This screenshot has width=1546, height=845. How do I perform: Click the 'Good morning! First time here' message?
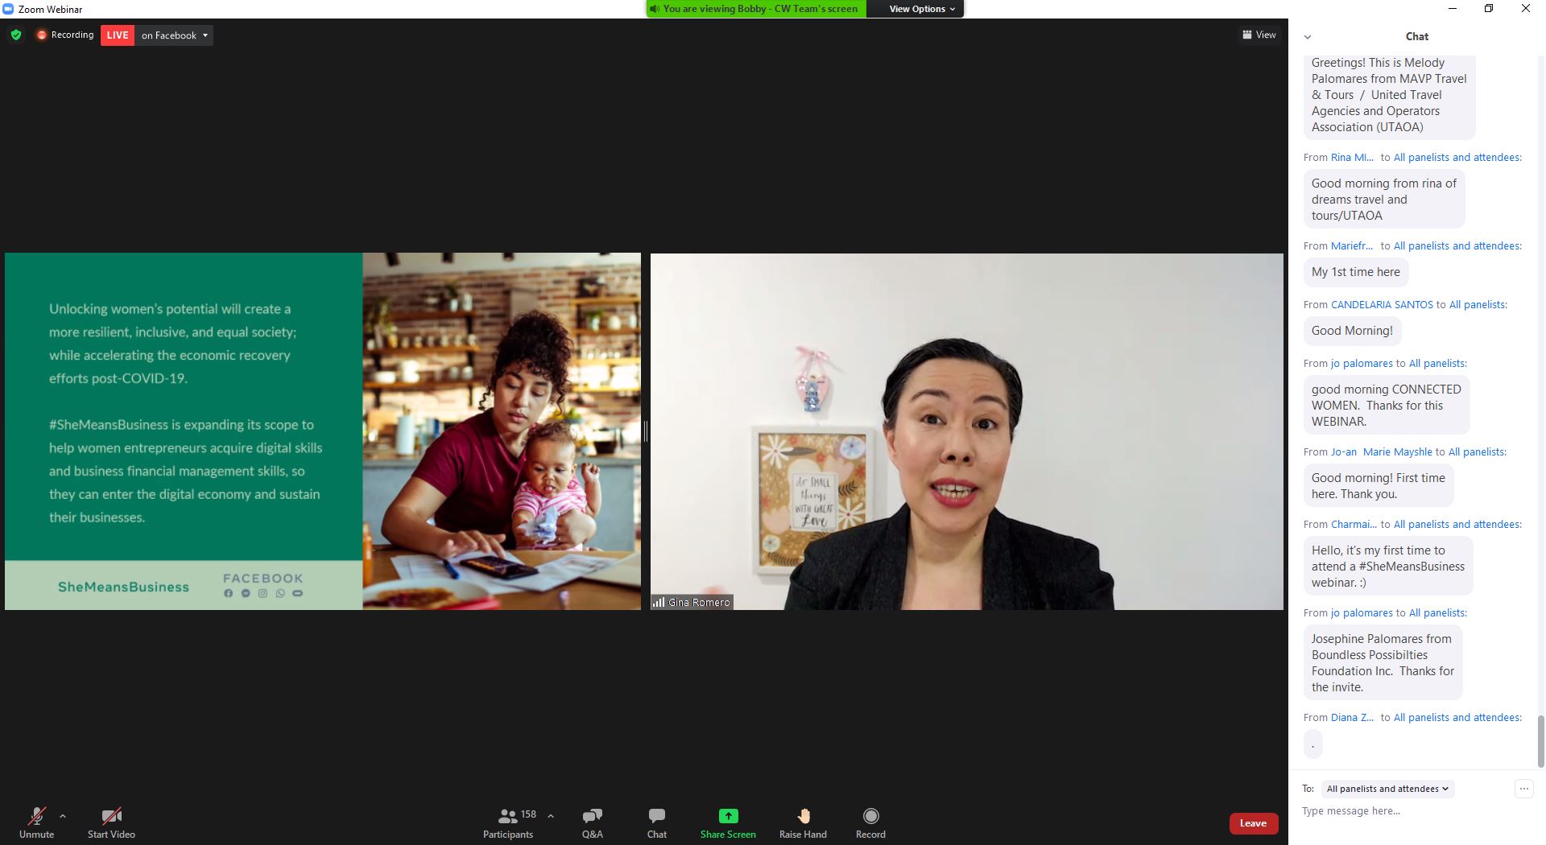coord(1379,485)
